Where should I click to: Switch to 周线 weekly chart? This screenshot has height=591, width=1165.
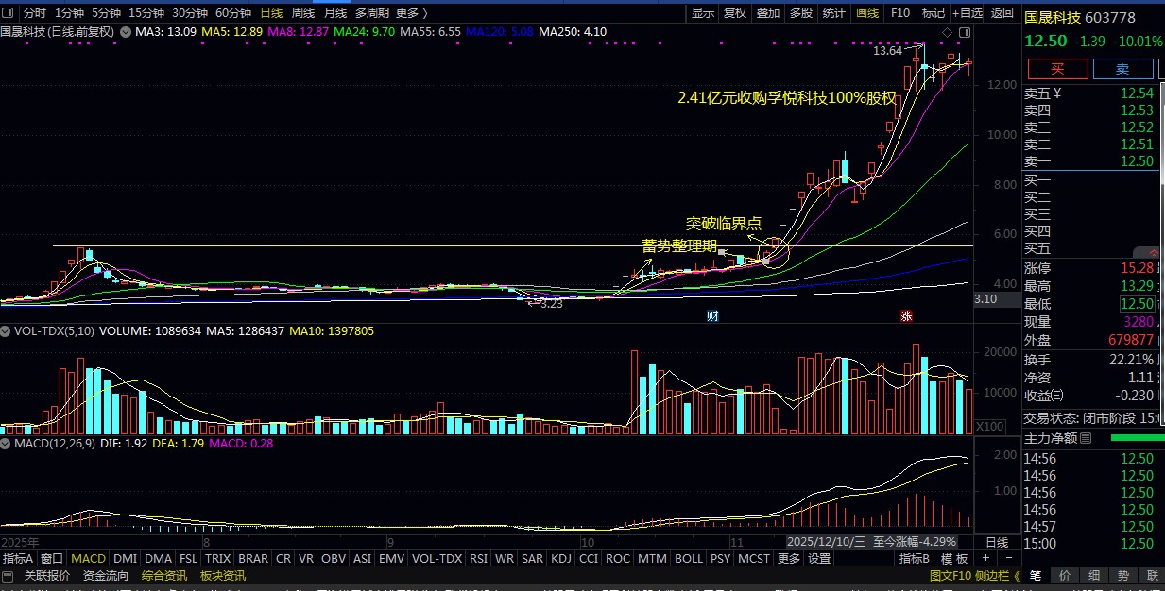pyautogui.click(x=303, y=13)
